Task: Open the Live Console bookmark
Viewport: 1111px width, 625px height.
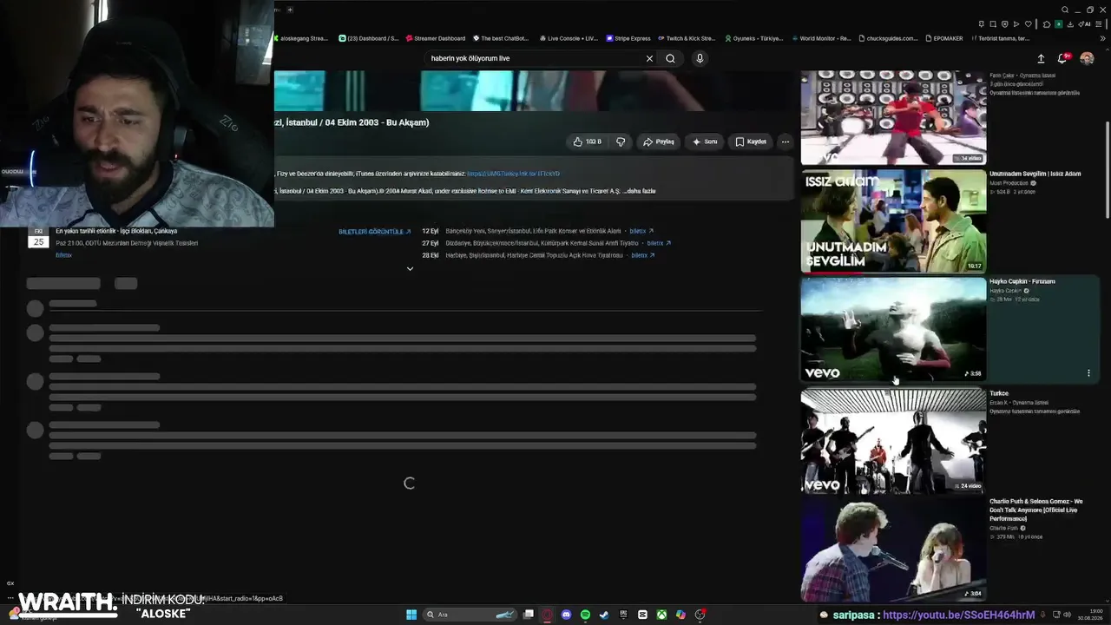Action: pos(569,38)
